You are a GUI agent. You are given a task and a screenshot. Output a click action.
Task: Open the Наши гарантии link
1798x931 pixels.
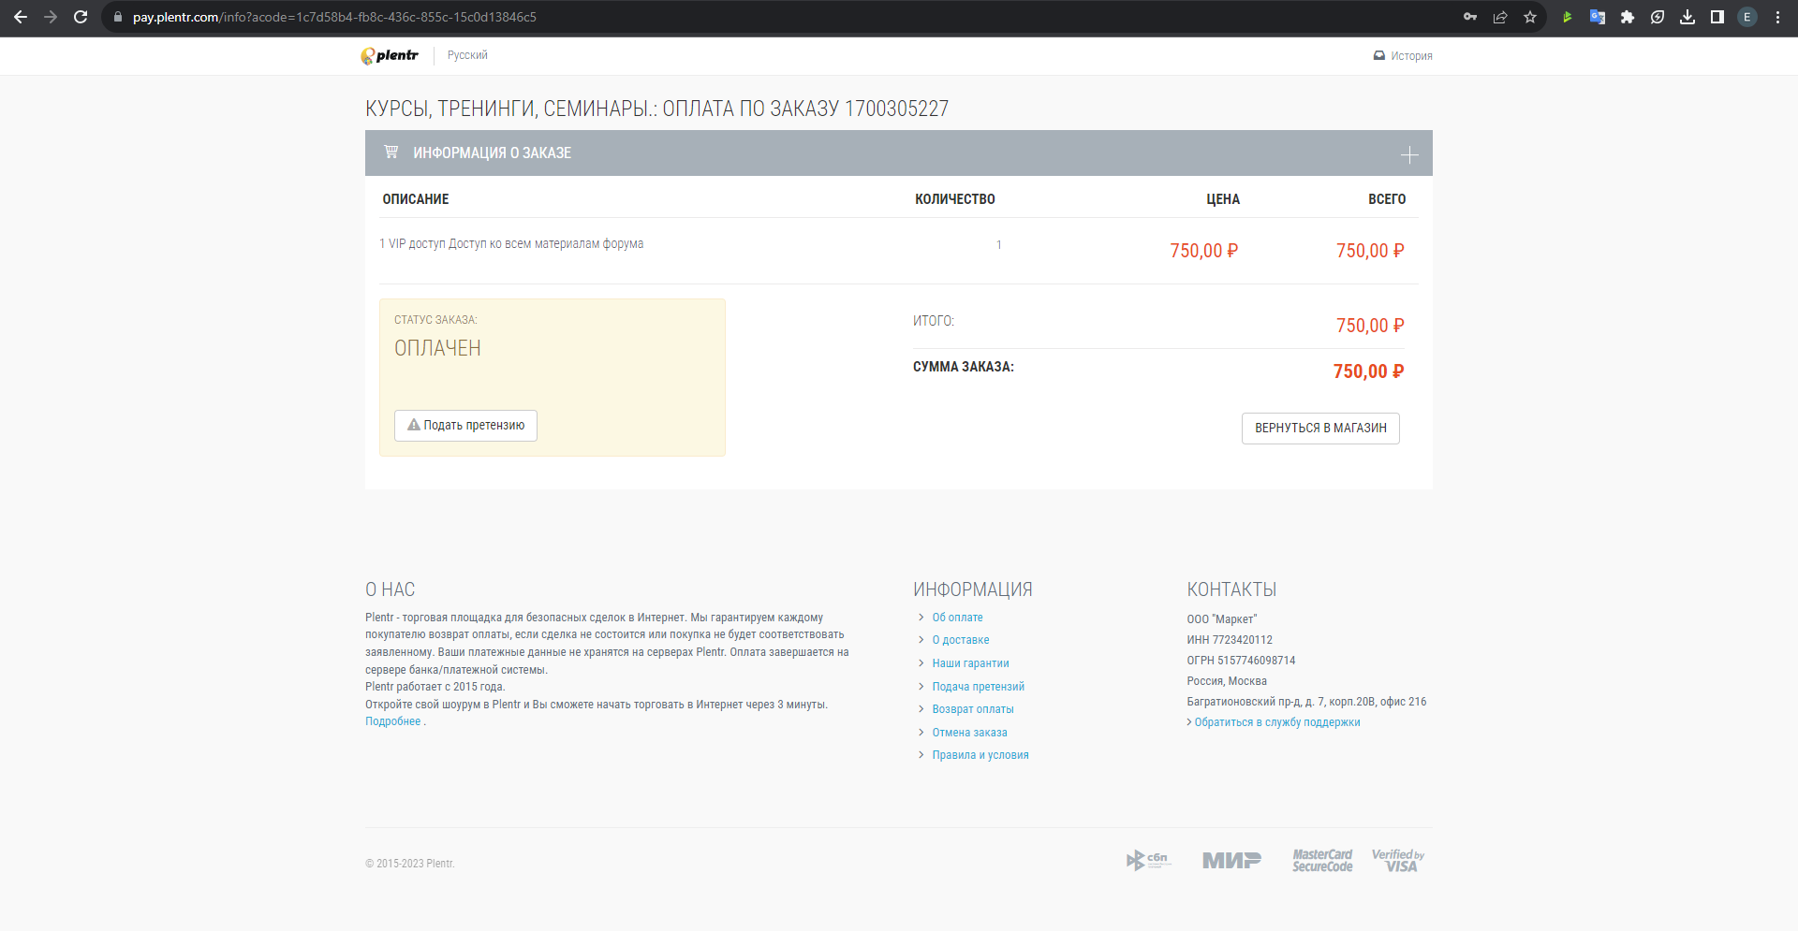pos(970,663)
